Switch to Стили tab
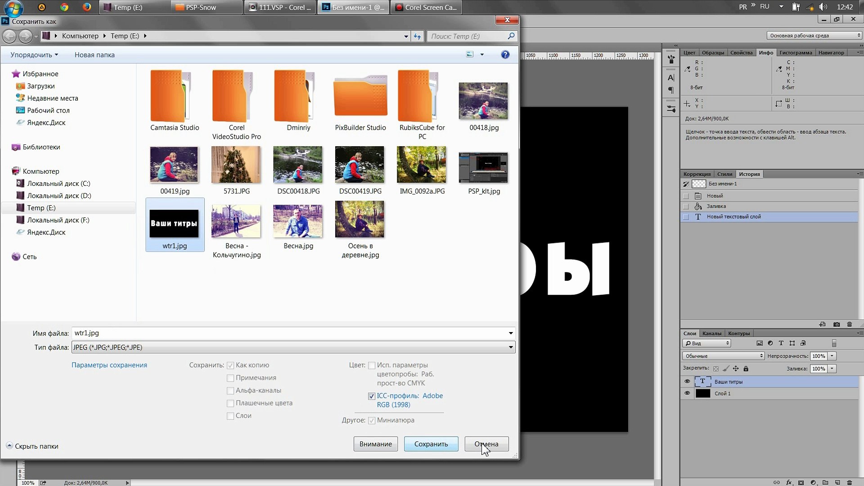The width and height of the screenshot is (864, 486). (724, 174)
